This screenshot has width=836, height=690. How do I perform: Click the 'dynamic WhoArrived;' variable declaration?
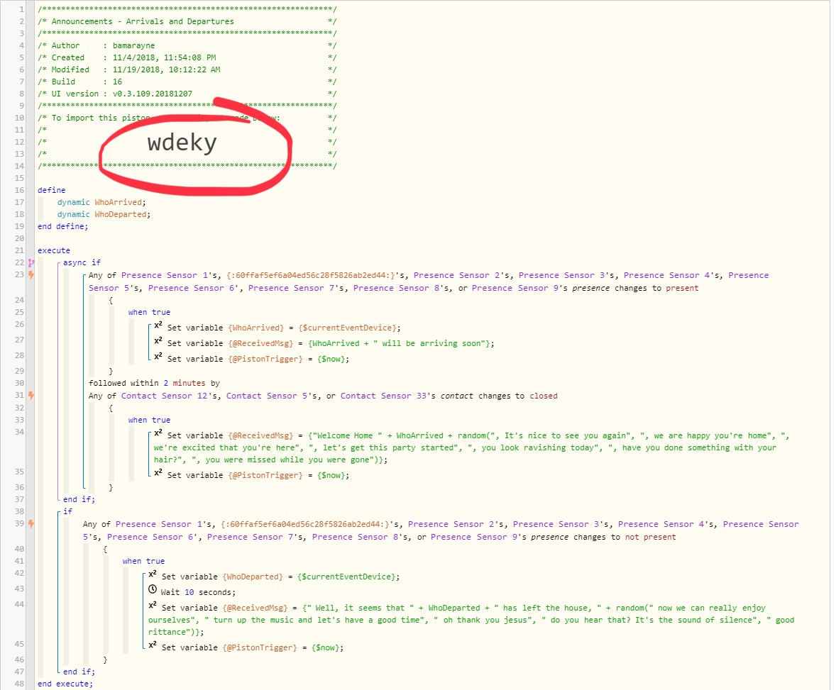tap(101, 203)
